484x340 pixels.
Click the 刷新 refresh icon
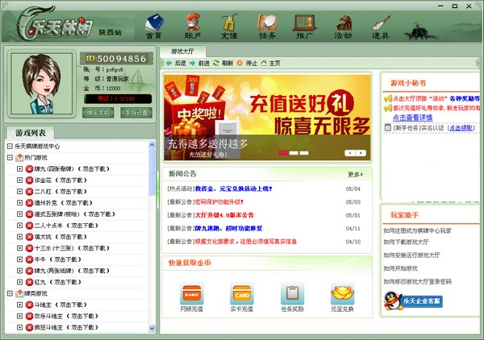215,63
